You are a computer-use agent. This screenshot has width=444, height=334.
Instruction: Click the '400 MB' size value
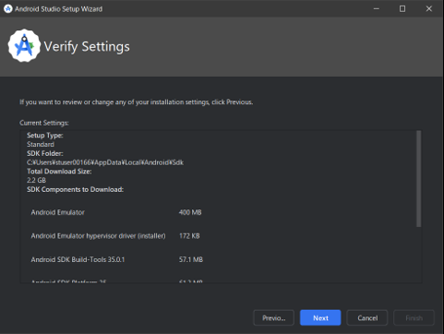click(190, 212)
